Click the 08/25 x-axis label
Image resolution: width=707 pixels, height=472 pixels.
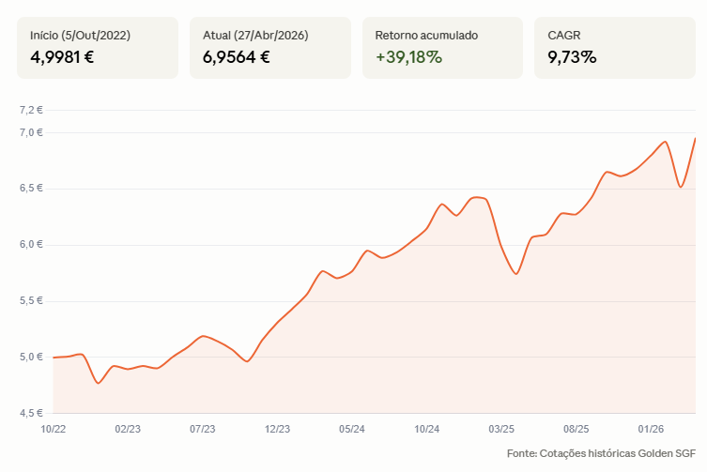576,429
